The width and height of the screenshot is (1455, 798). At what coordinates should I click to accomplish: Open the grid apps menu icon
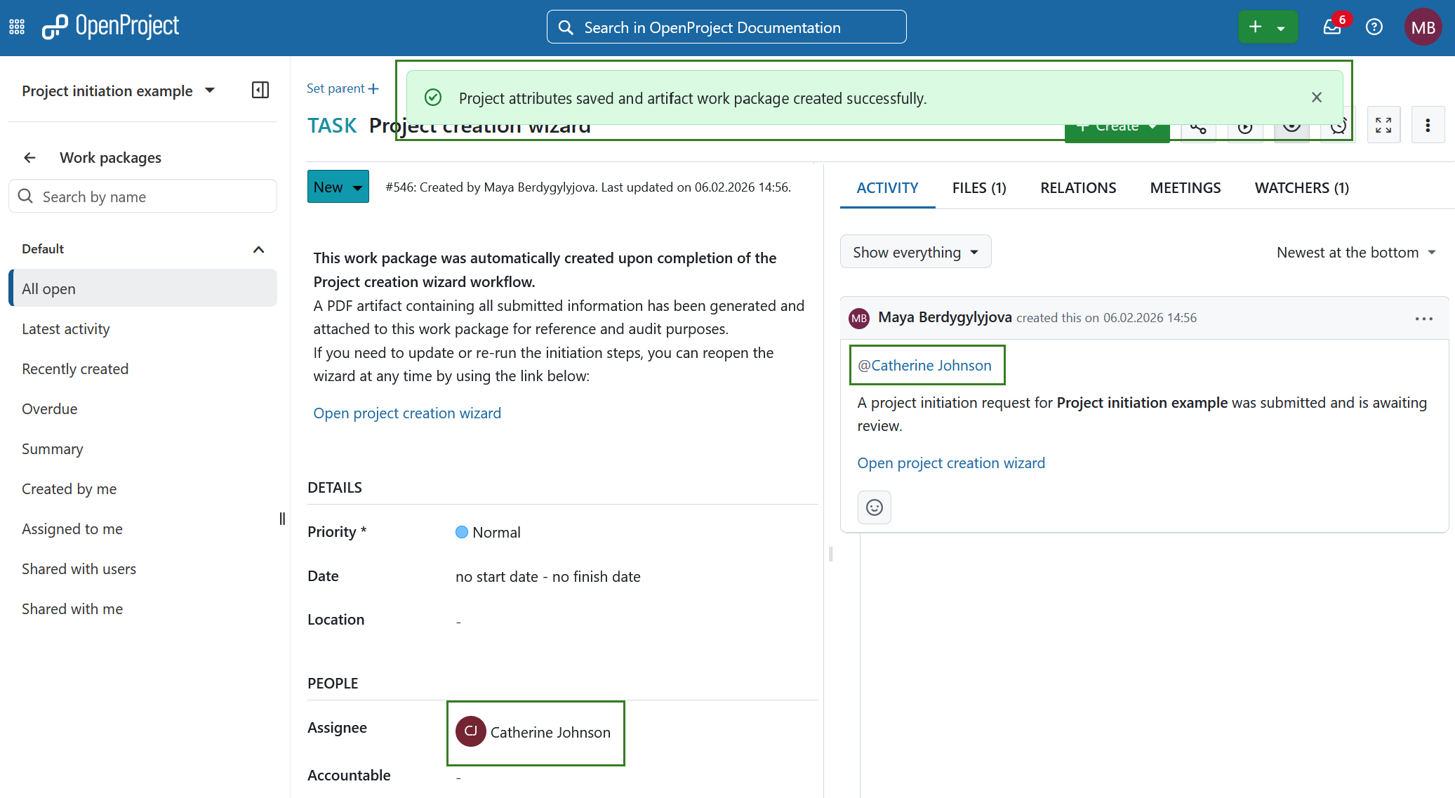[x=16, y=26]
